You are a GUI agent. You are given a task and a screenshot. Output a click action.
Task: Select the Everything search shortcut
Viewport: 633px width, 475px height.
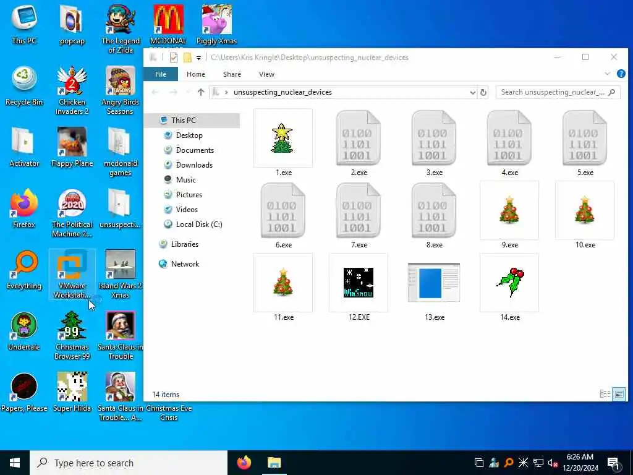click(x=24, y=270)
